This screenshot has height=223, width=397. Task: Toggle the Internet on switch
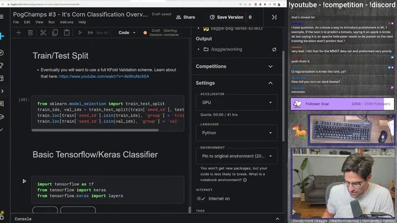coord(201,199)
